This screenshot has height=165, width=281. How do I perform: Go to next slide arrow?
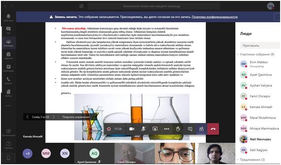(54, 117)
